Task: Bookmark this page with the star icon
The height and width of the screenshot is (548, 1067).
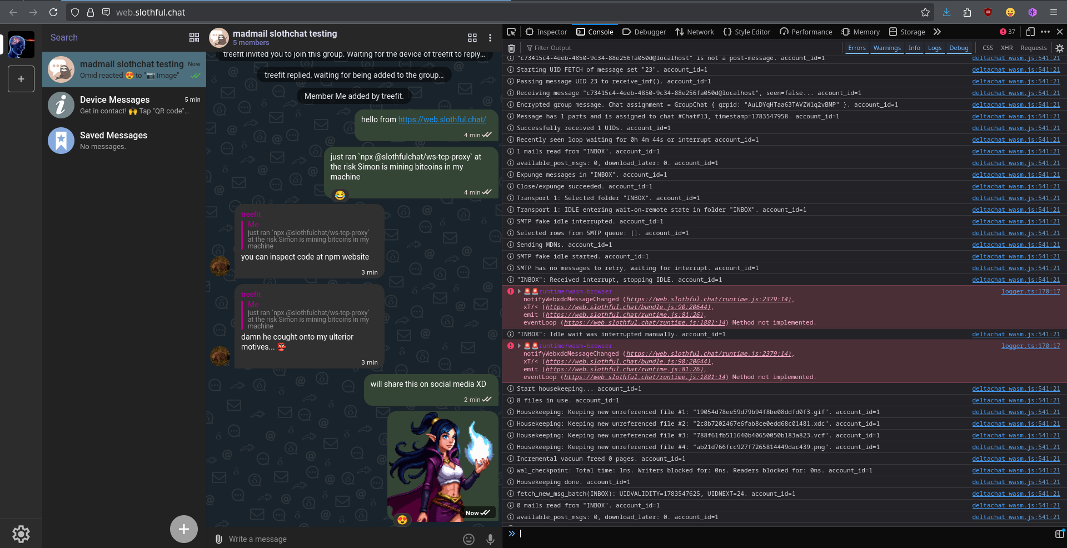Action: (x=925, y=12)
